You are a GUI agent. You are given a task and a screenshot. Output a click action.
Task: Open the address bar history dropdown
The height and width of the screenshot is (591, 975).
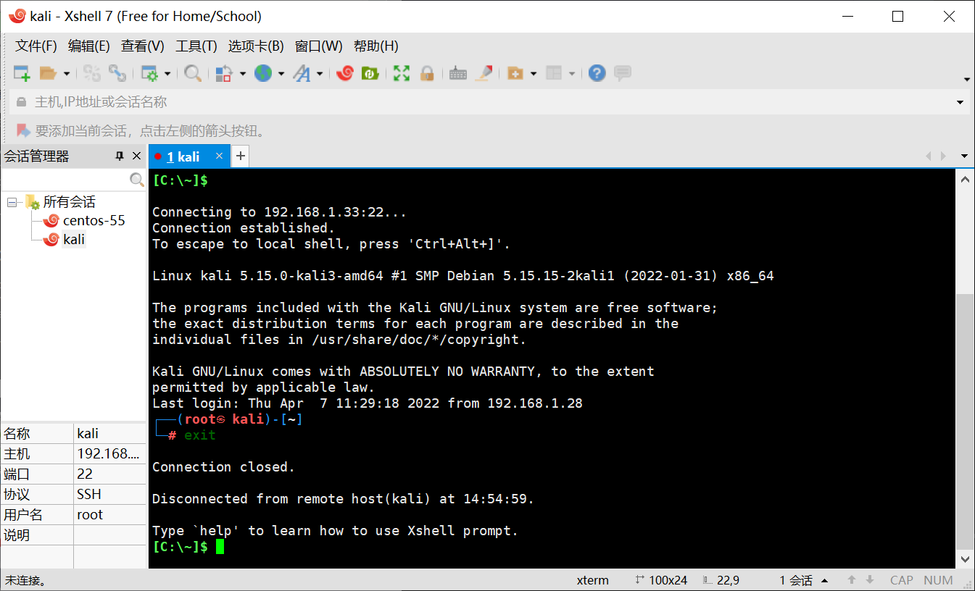coord(961,103)
